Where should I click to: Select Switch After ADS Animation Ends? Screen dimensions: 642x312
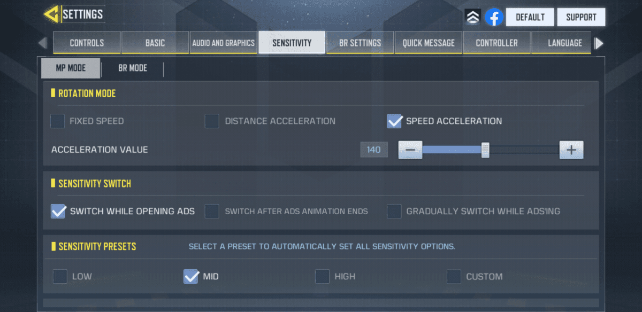(x=212, y=211)
